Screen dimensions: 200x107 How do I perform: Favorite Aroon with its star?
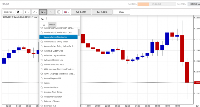coord(41,83)
